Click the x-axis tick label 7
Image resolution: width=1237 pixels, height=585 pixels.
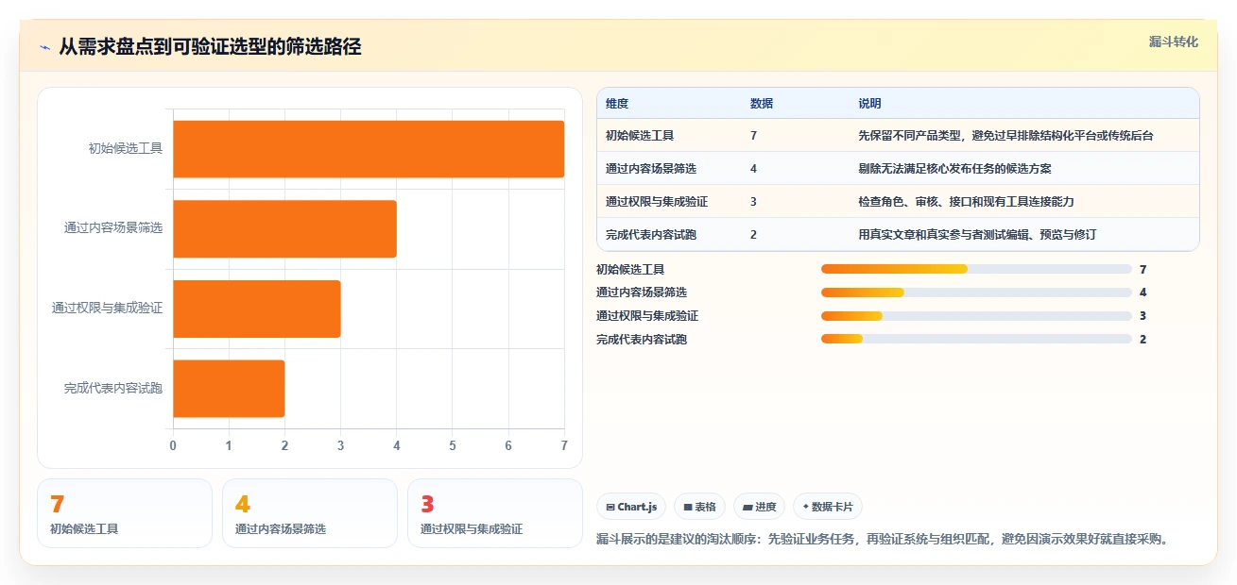coord(564,445)
